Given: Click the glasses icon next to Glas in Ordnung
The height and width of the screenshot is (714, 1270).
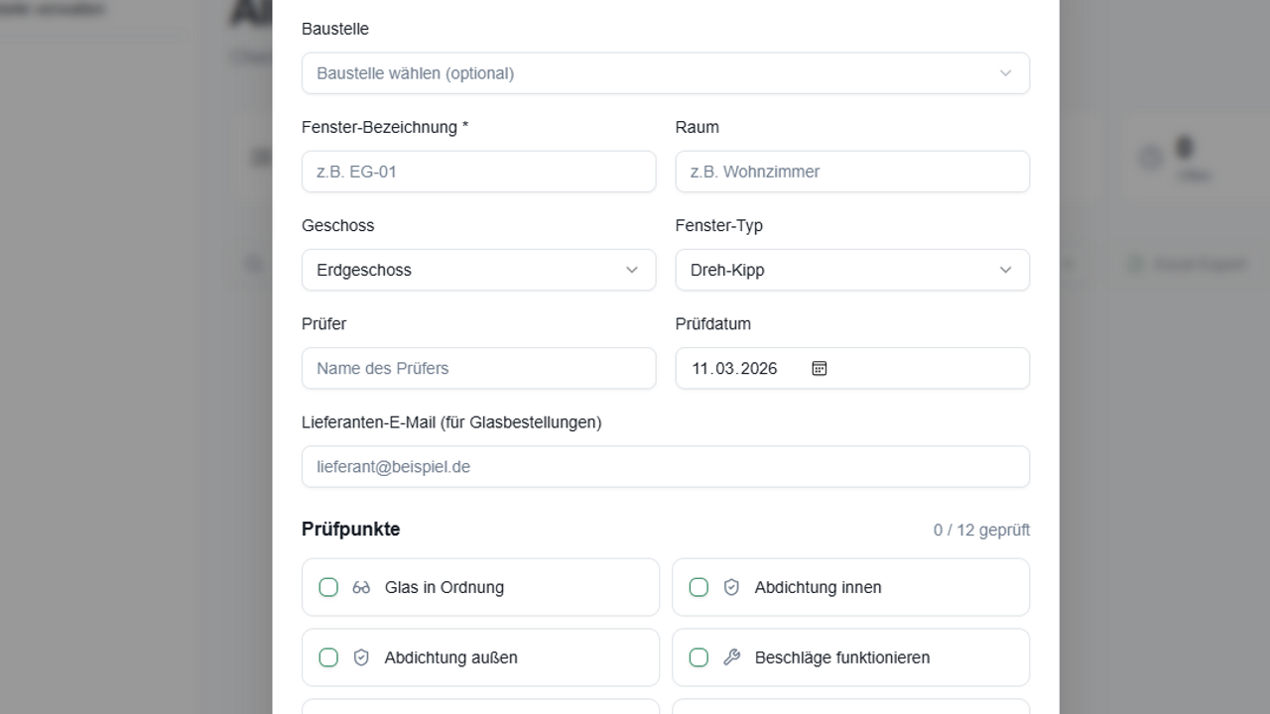Looking at the screenshot, I should coord(361,587).
